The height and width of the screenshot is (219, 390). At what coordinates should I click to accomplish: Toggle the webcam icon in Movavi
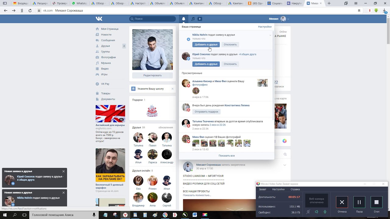point(308,212)
